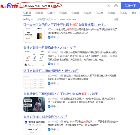
Task: Click snippet text starting 2天前 大学生找网上兼职
Action: click(82, 31)
